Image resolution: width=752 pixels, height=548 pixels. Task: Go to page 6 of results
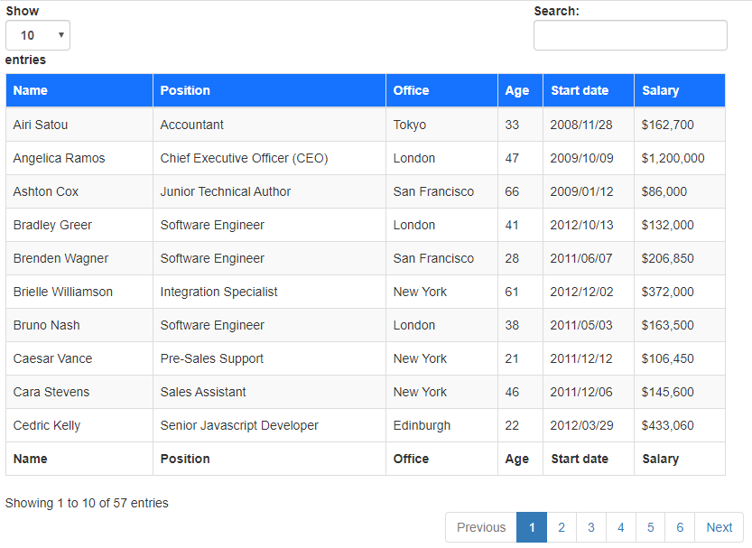tap(680, 527)
